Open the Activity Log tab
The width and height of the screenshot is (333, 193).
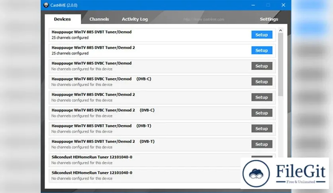135,19
